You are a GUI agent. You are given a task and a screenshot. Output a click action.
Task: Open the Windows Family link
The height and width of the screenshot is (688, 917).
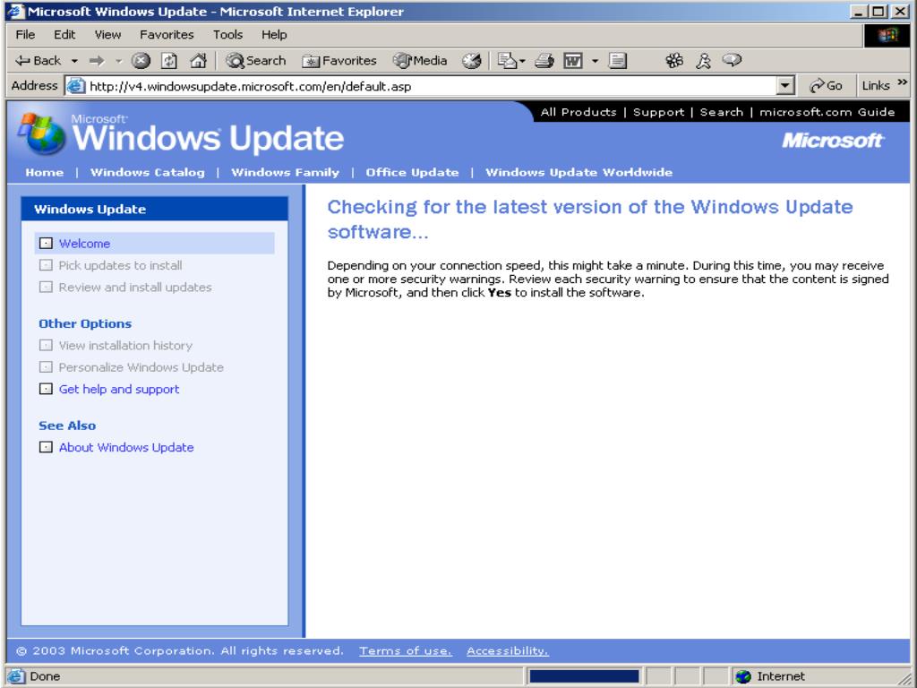pos(285,172)
